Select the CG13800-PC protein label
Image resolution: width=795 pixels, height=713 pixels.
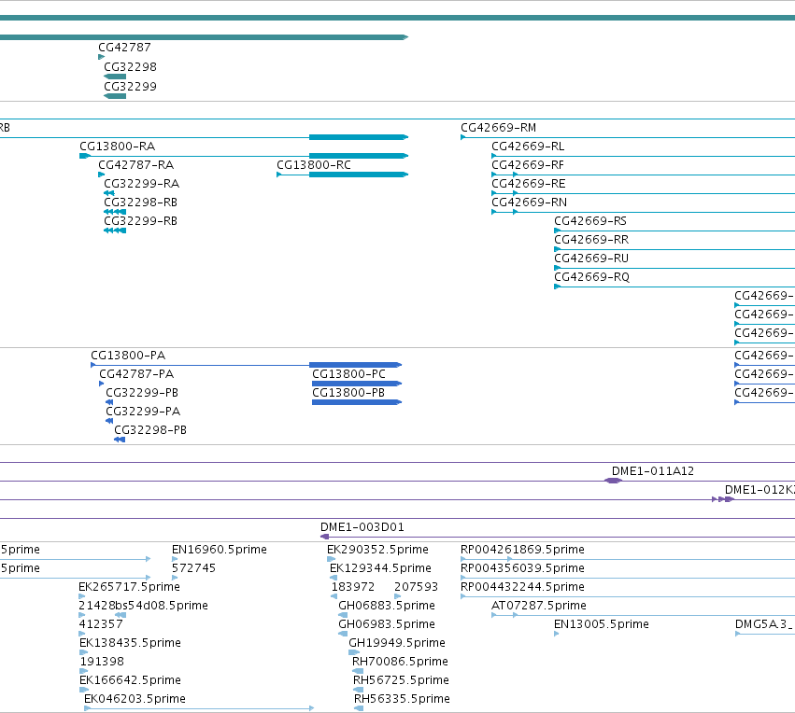(348, 374)
